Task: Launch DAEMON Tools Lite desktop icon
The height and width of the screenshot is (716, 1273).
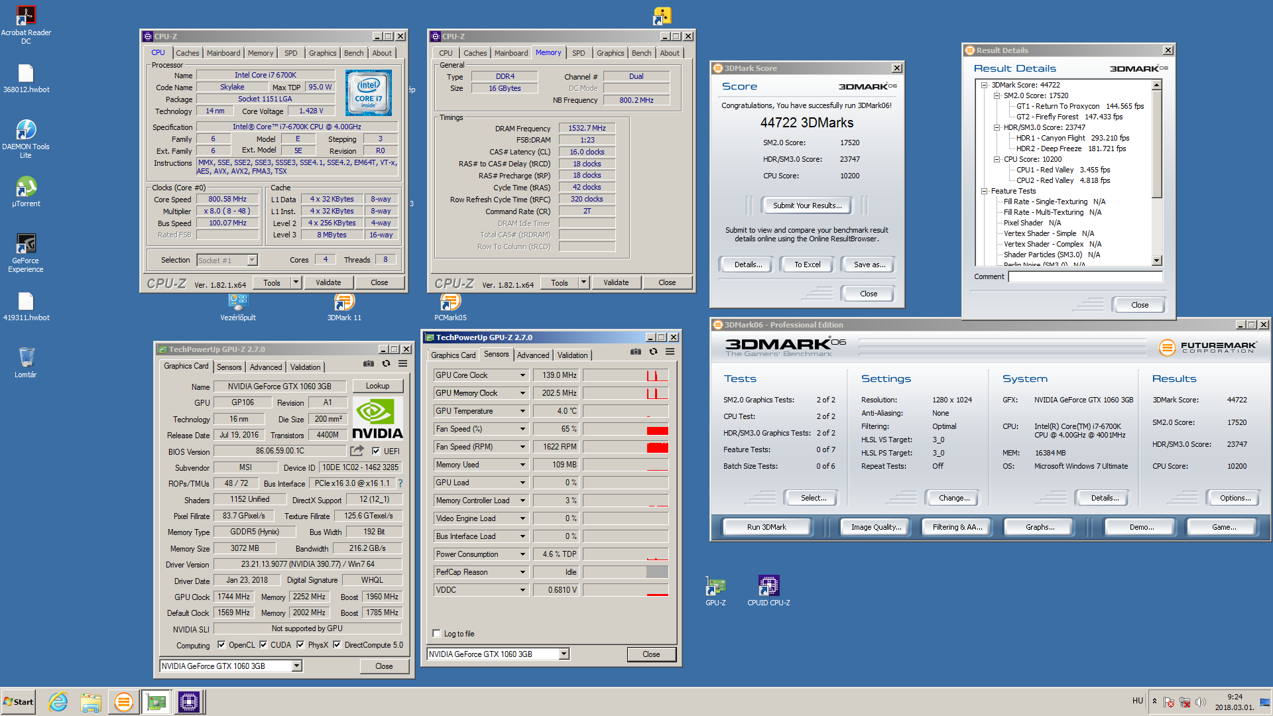Action: coord(26,139)
